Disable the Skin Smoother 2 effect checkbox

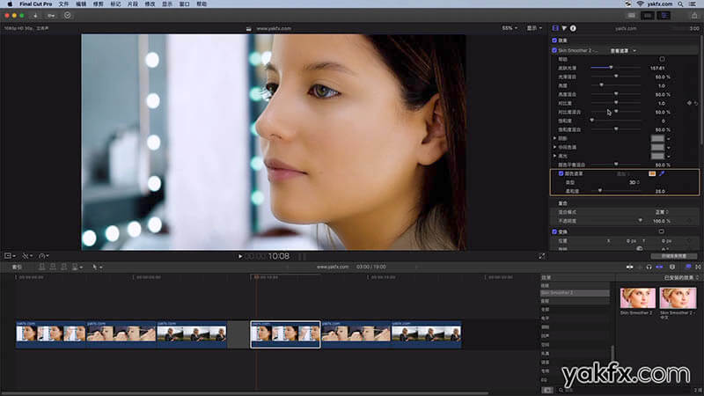click(x=554, y=50)
